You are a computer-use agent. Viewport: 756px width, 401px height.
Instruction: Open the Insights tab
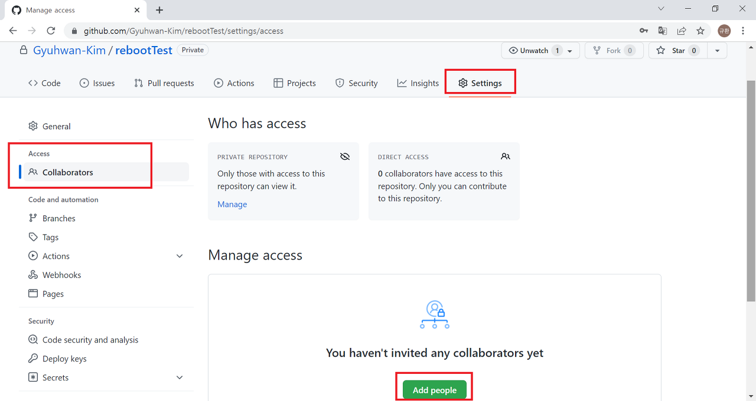pos(418,83)
